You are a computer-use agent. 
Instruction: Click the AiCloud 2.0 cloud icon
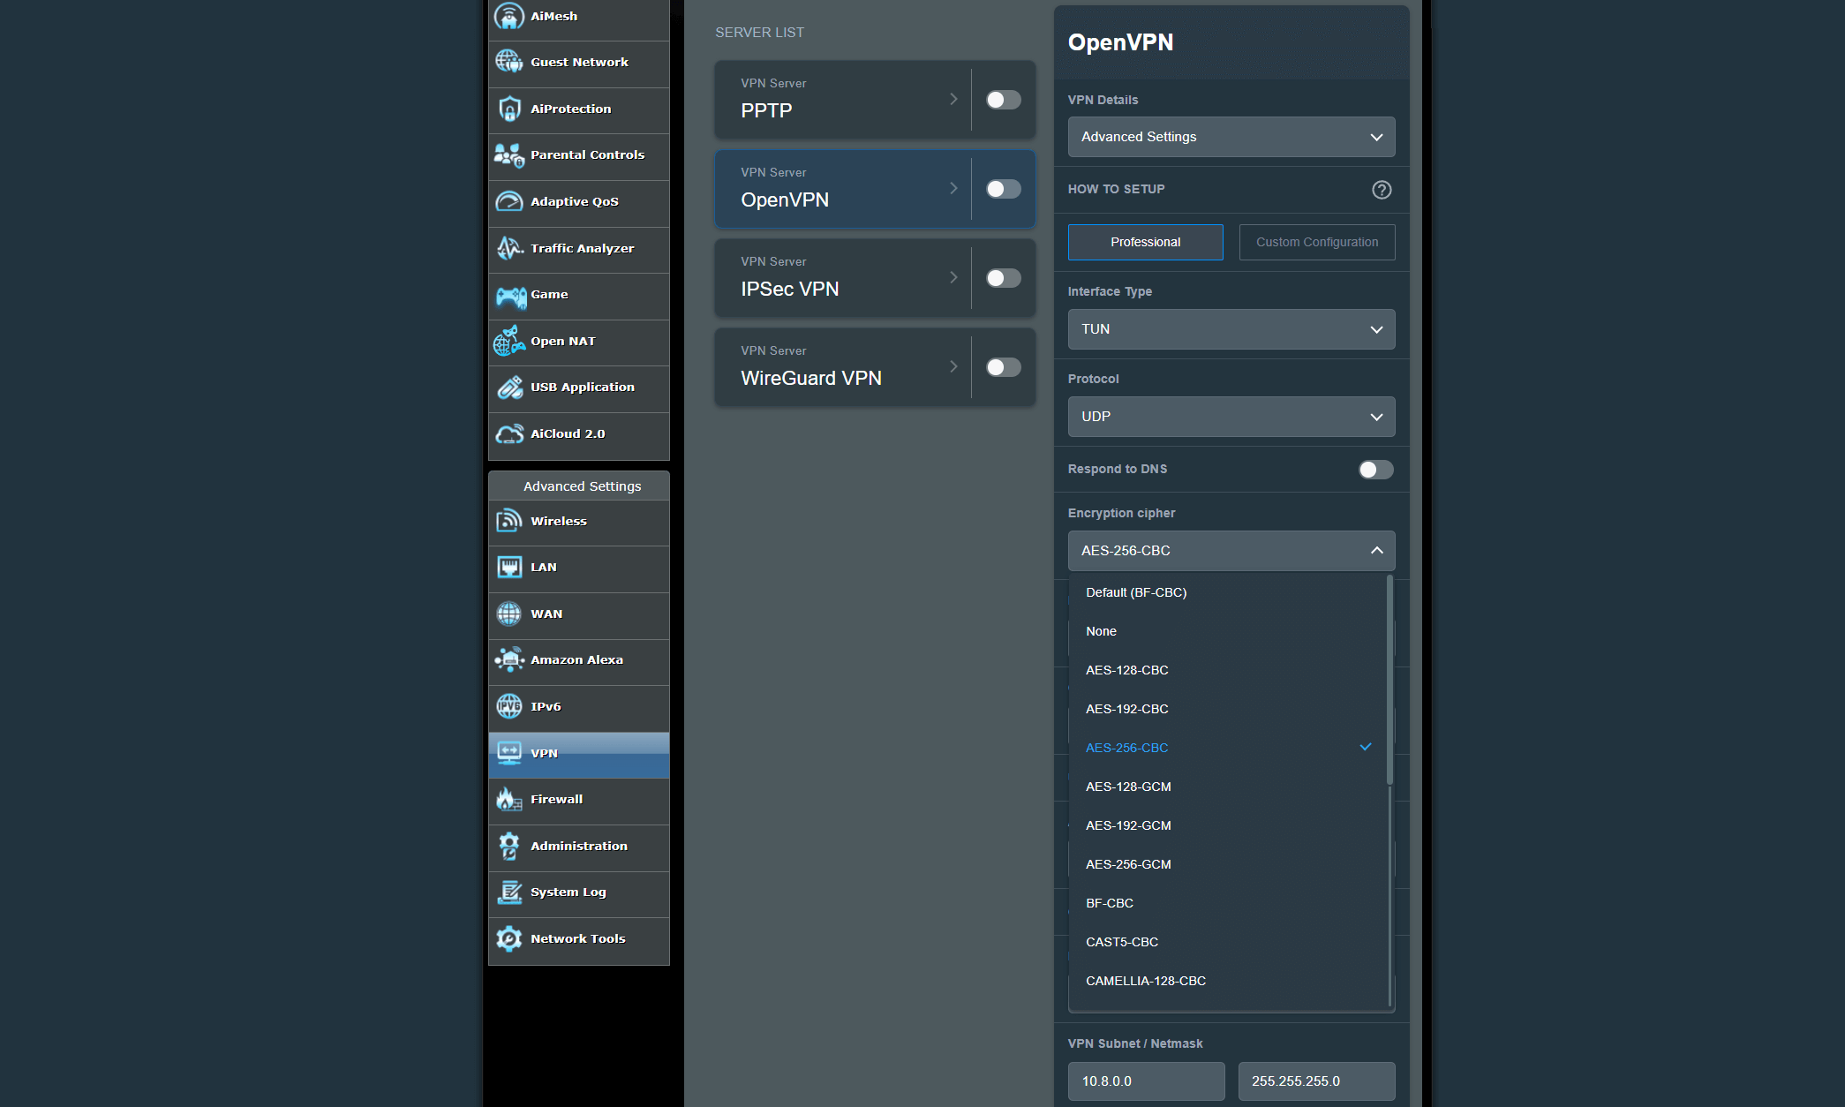point(509,433)
